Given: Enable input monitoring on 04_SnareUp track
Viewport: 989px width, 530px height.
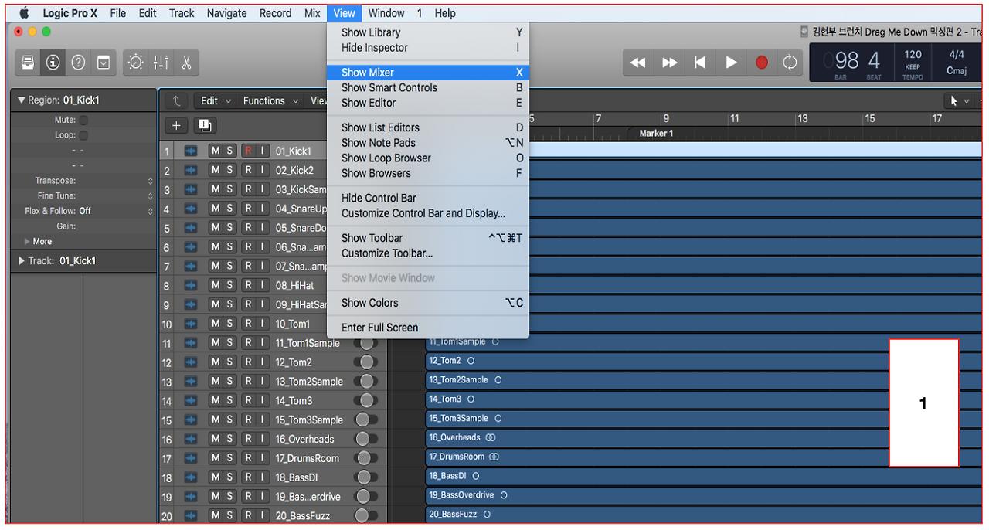Looking at the screenshot, I should tap(263, 209).
